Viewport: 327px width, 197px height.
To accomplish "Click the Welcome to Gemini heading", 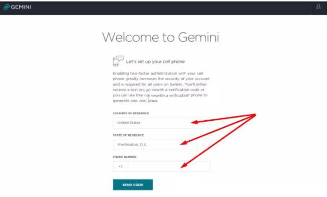I will click(x=160, y=37).
